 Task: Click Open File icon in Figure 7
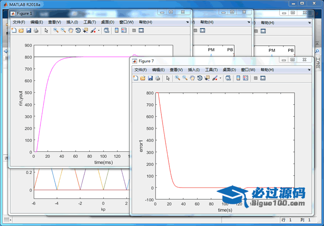[x=142, y=78]
